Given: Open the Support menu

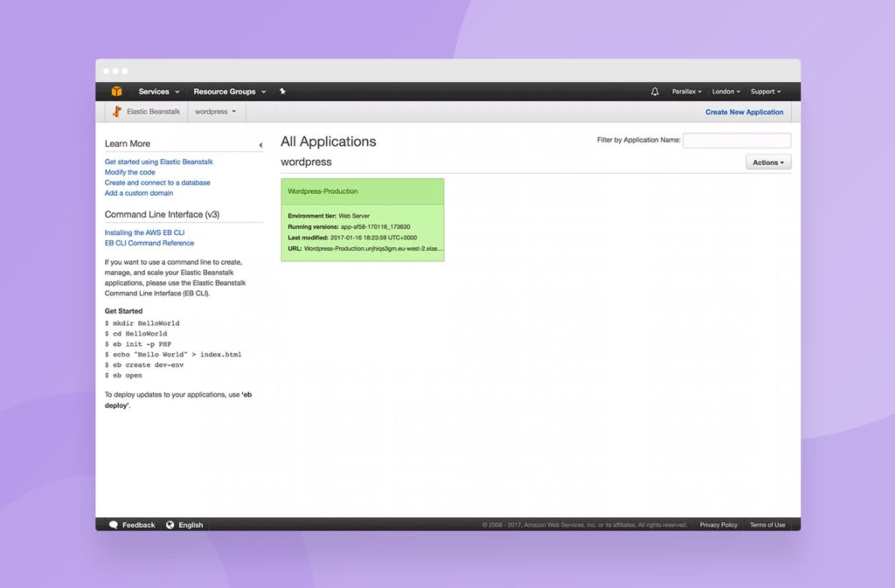Looking at the screenshot, I should tap(766, 91).
